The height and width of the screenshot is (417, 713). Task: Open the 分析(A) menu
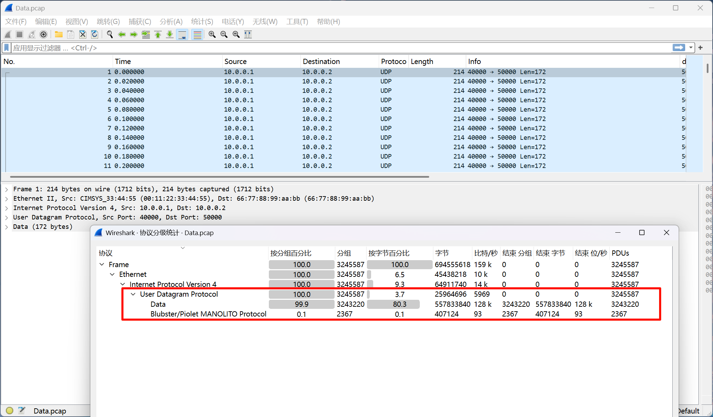171,22
